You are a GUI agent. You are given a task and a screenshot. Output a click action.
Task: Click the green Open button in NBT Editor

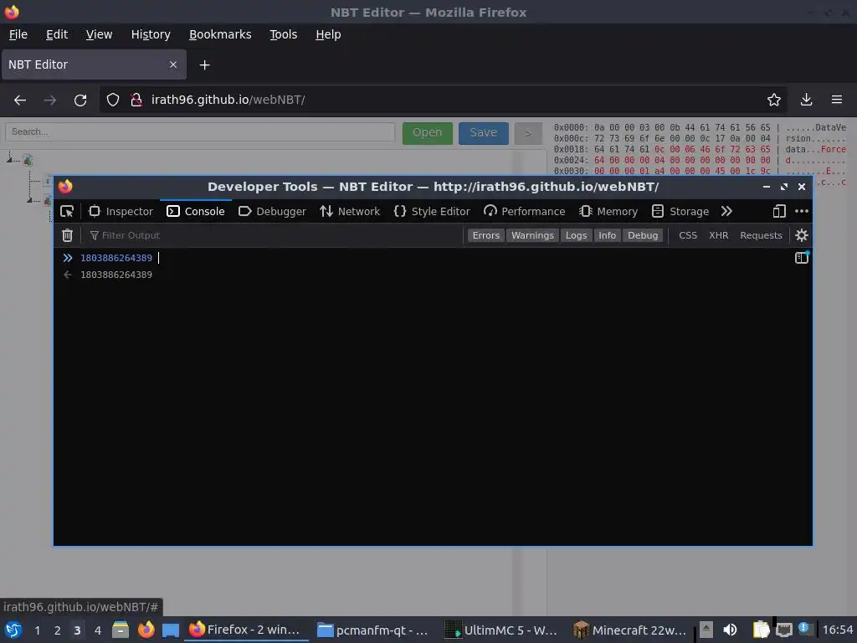click(x=428, y=133)
